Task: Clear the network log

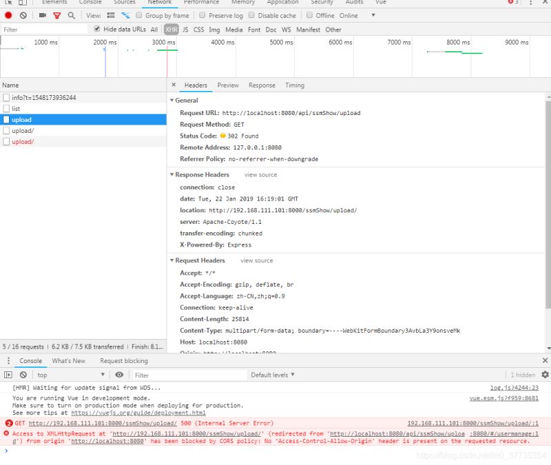Action: (23, 15)
